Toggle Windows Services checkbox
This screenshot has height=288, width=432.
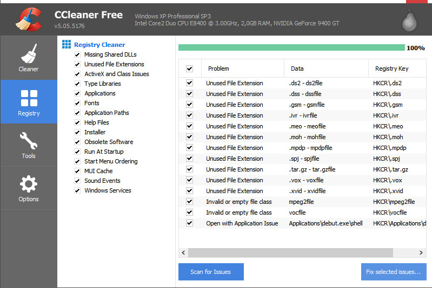pyautogui.click(x=77, y=190)
